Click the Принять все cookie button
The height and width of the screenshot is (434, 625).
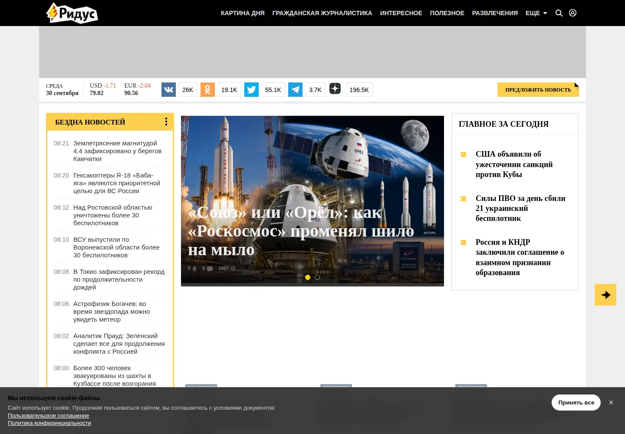point(576,403)
